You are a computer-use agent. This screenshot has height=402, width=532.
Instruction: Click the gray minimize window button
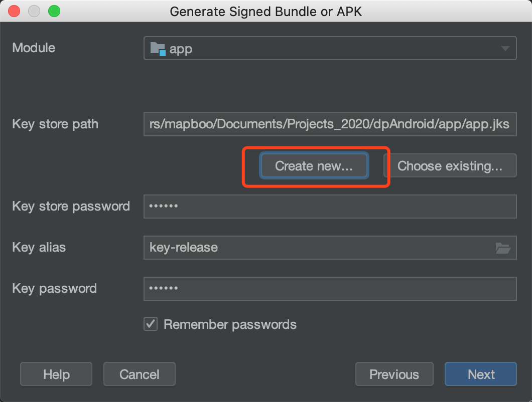[x=34, y=11]
